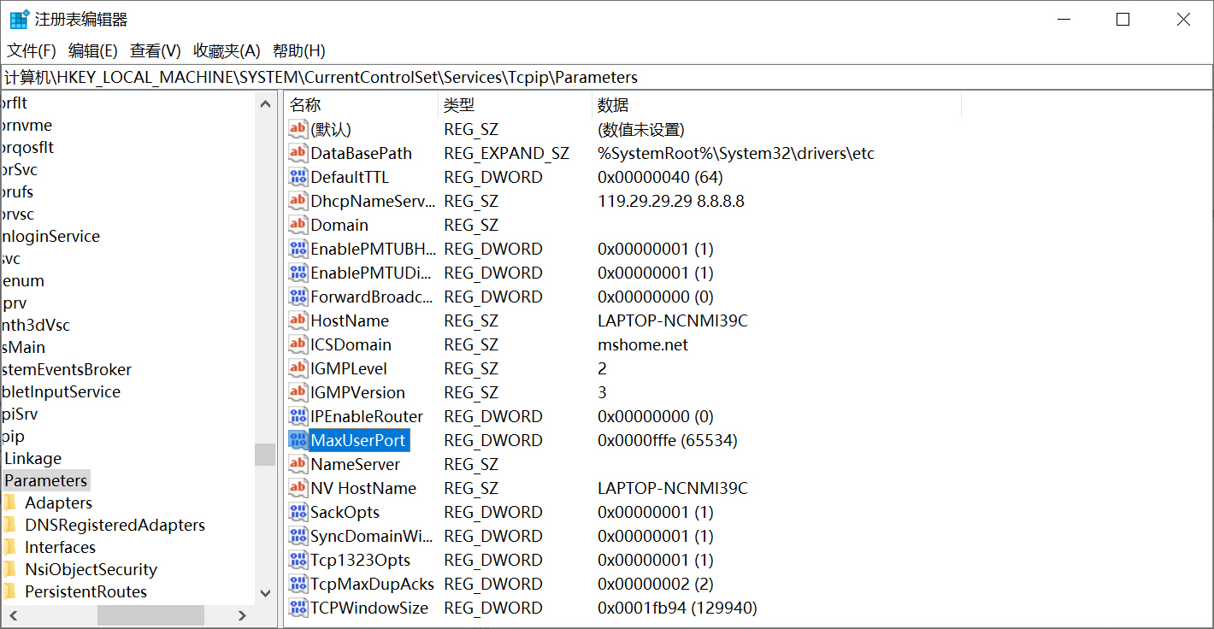Select the Parameters key in the tree
The height and width of the screenshot is (629, 1214).
[45, 480]
